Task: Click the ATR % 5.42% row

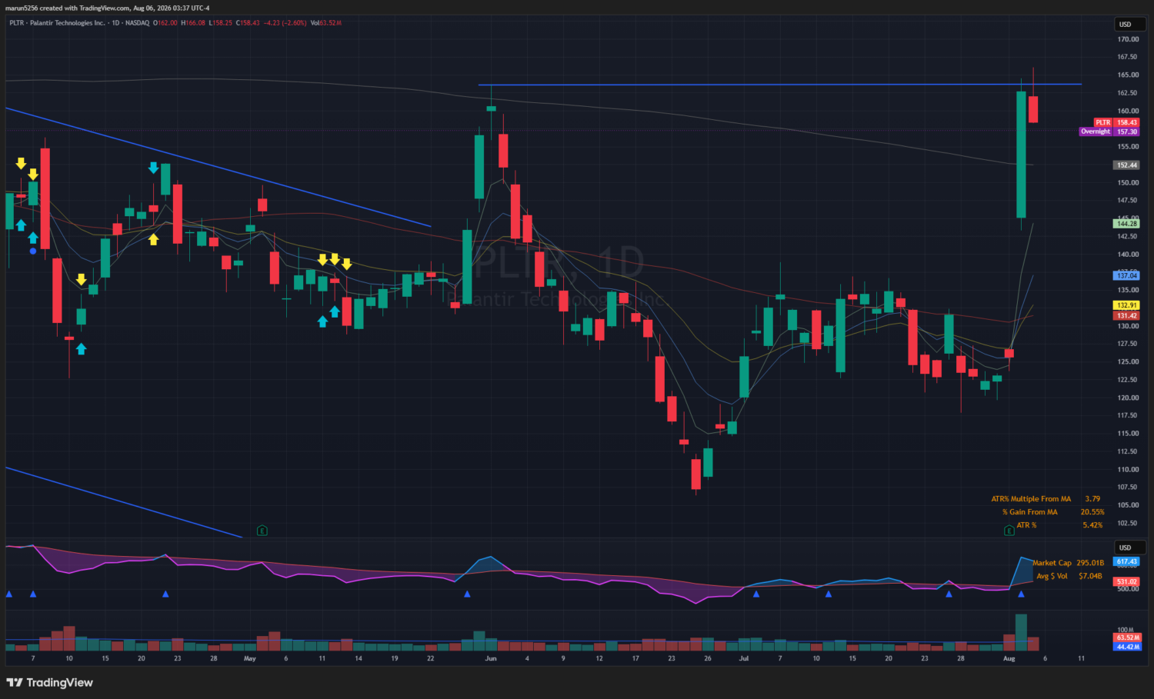Action: [x=1059, y=525]
